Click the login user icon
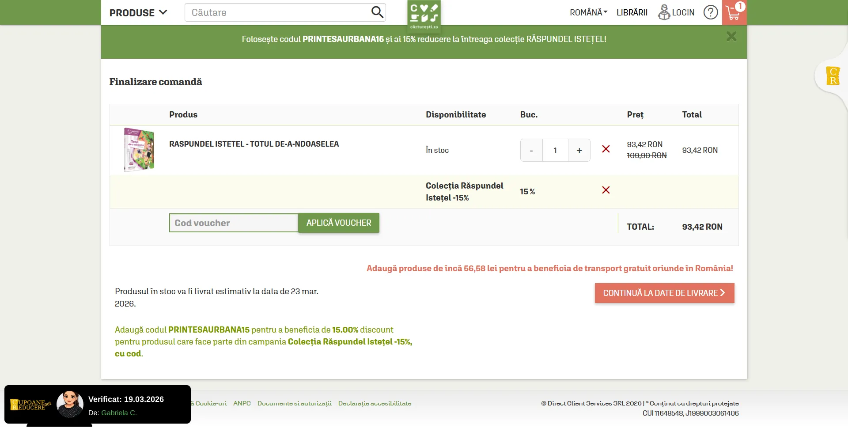Screen dimensions: 848x428 point(664,12)
